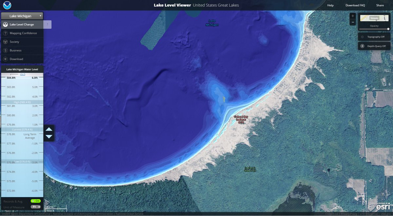
Task: Toggle Records & Avg. switch off
Action: 36,201
